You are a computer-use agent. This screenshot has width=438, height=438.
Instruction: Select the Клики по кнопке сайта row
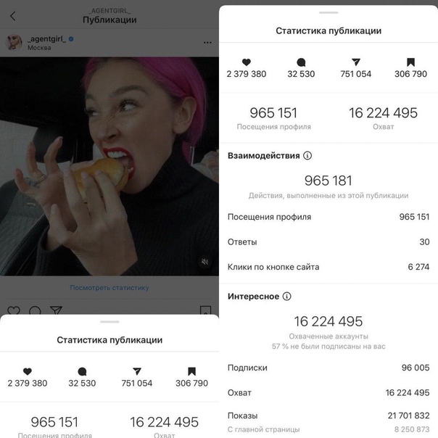[x=328, y=267]
